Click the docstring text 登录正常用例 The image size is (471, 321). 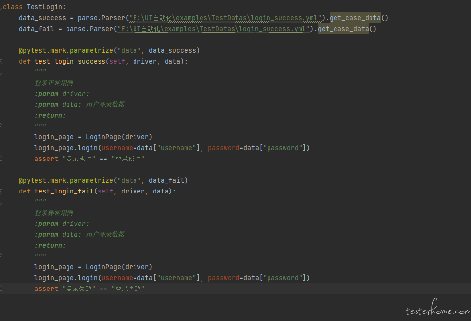coord(54,83)
